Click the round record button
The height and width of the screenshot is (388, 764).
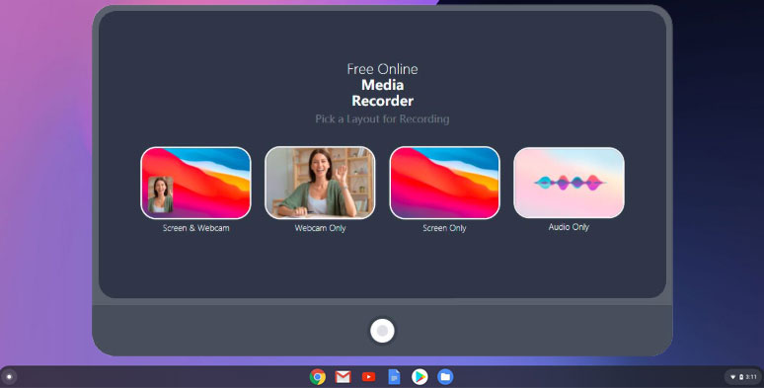(382, 331)
